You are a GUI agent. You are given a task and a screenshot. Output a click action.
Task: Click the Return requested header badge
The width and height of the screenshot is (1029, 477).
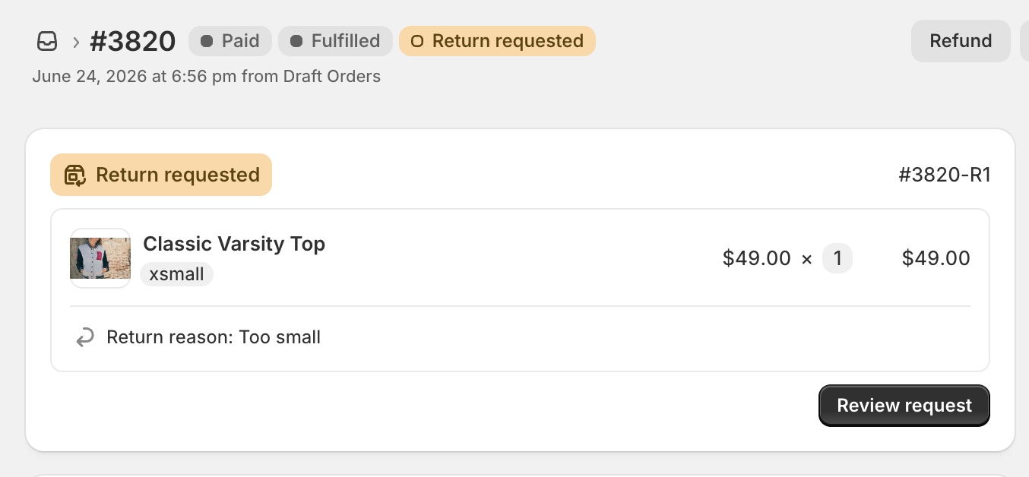(497, 41)
